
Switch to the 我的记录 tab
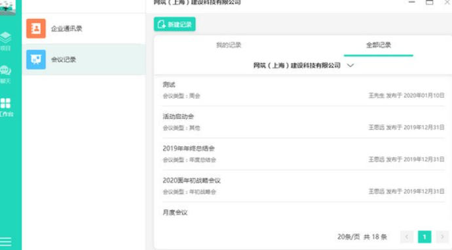click(229, 45)
